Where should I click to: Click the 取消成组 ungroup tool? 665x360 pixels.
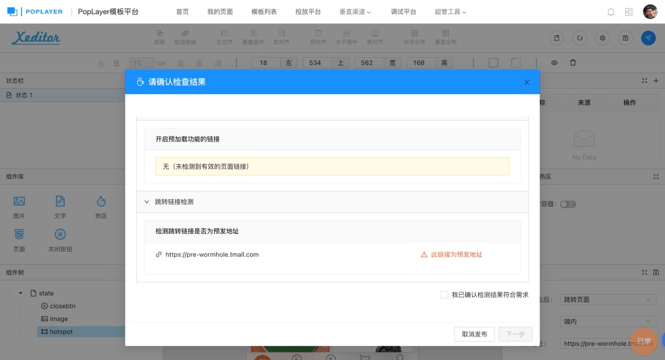pyautogui.click(x=185, y=38)
